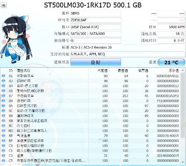Click status orb for attribute C0
This screenshot has width=186, height=166.
click(3, 146)
